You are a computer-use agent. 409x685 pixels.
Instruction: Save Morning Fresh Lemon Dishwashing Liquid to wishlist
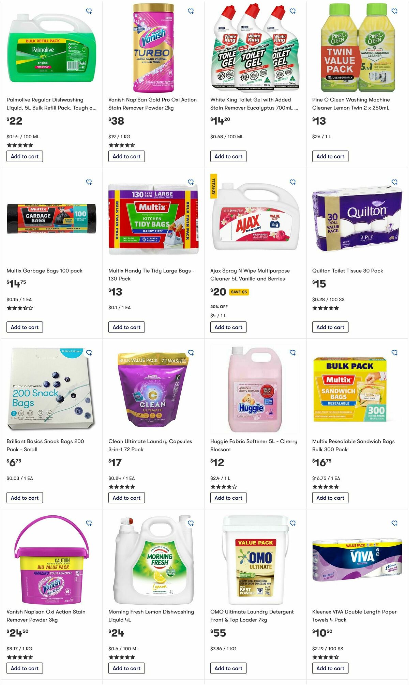click(x=191, y=524)
